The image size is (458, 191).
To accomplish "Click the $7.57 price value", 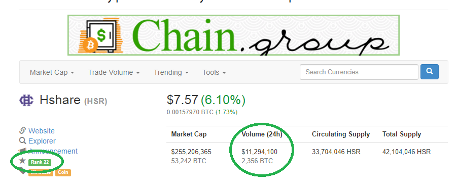I will point(183,100).
